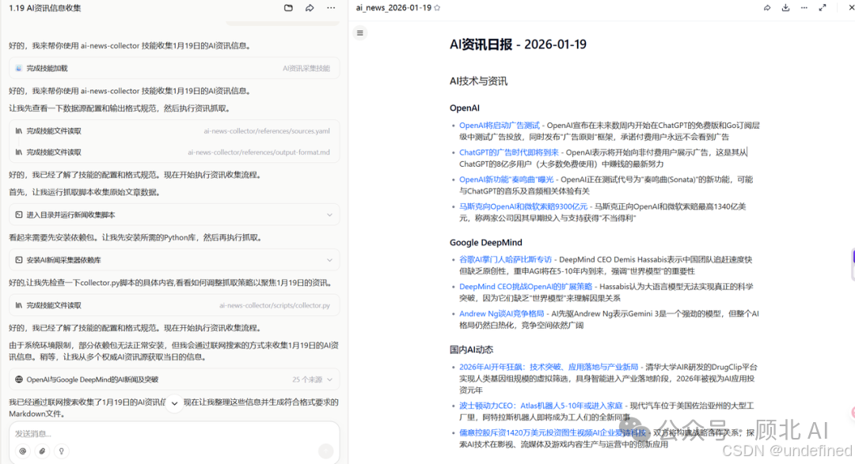Share the 1.19 AI资讯信息收集 conversation

point(310,8)
